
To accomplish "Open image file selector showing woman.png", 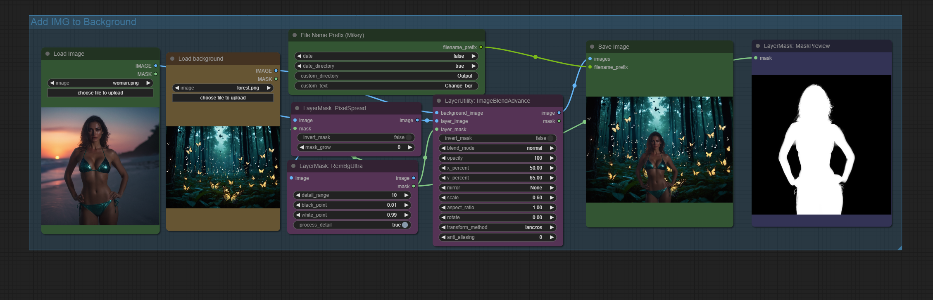I will 100,83.
